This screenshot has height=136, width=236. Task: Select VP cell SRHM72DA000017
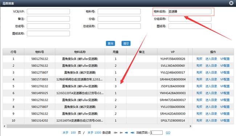click(172, 100)
